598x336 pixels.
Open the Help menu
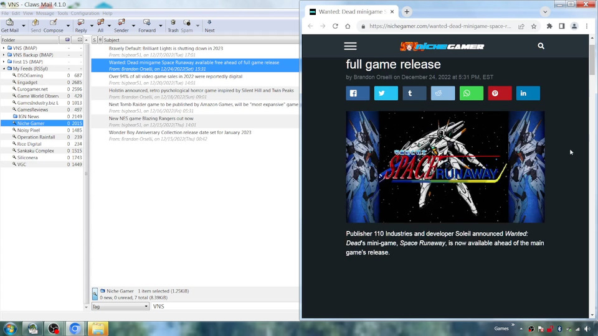pos(107,13)
